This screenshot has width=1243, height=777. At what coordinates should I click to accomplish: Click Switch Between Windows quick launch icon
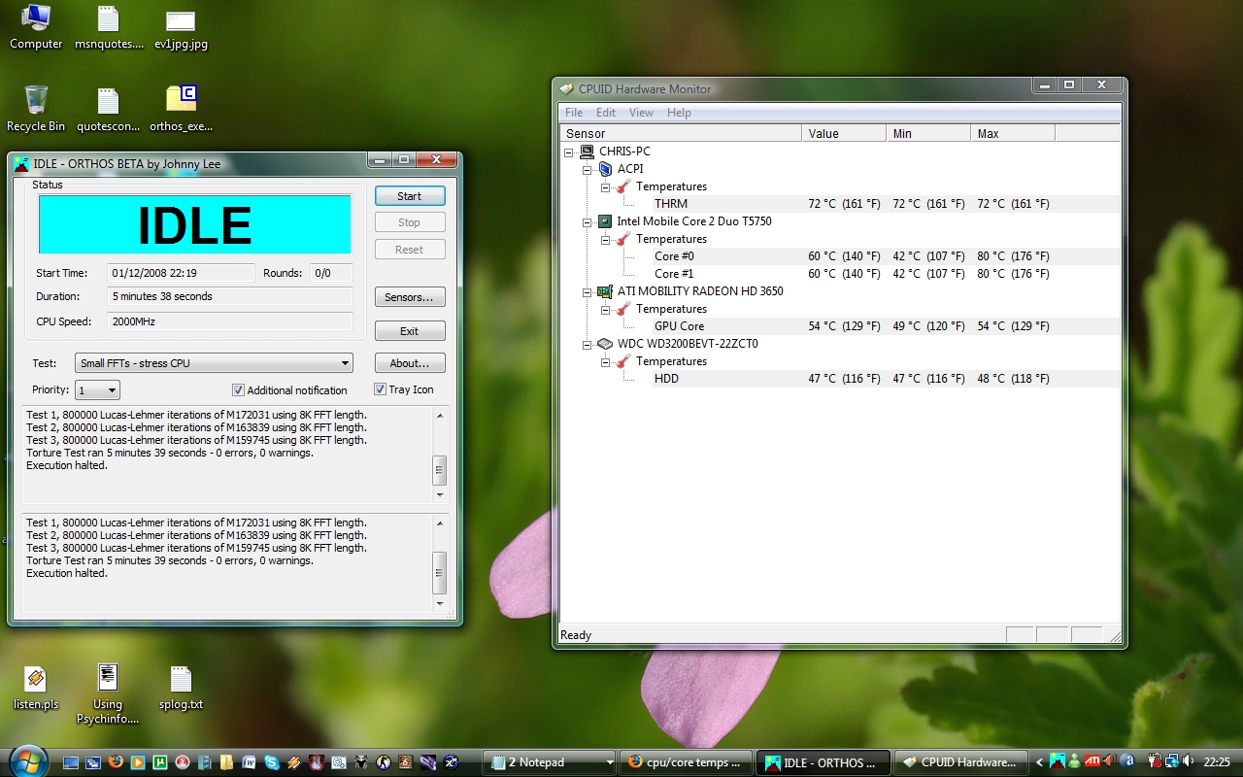pos(93,762)
